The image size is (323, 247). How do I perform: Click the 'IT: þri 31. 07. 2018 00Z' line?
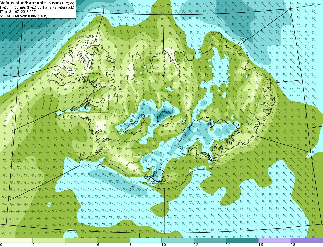[x=18, y=12]
